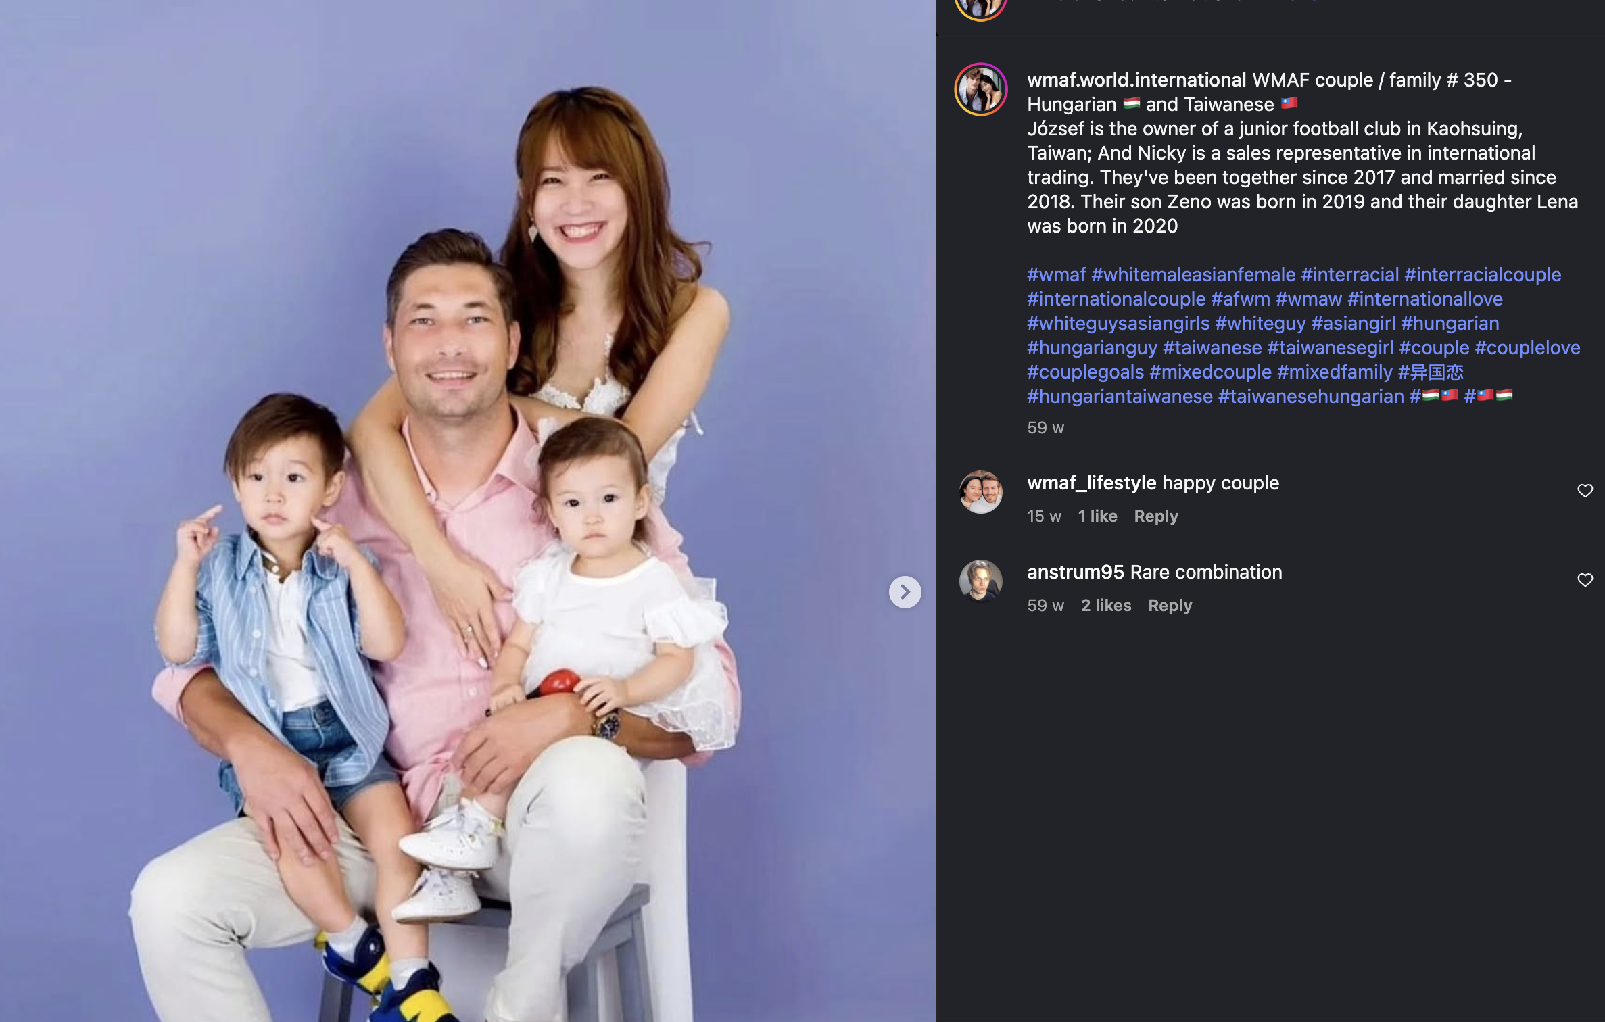The width and height of the screenshot is (1605, 1022).
Task: Open wmaf.world.international profile avatar
Action: [981, 89]
